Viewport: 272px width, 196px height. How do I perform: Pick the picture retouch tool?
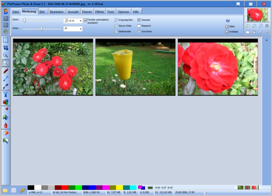tap(5, 141)
